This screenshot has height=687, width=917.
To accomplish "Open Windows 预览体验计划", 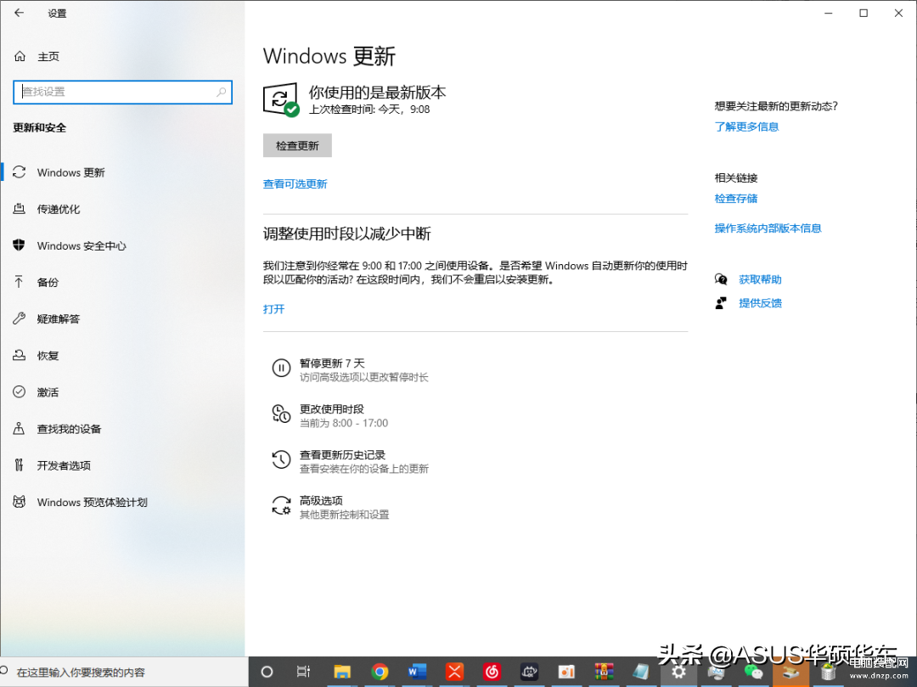I will click(x=93, y=502).
